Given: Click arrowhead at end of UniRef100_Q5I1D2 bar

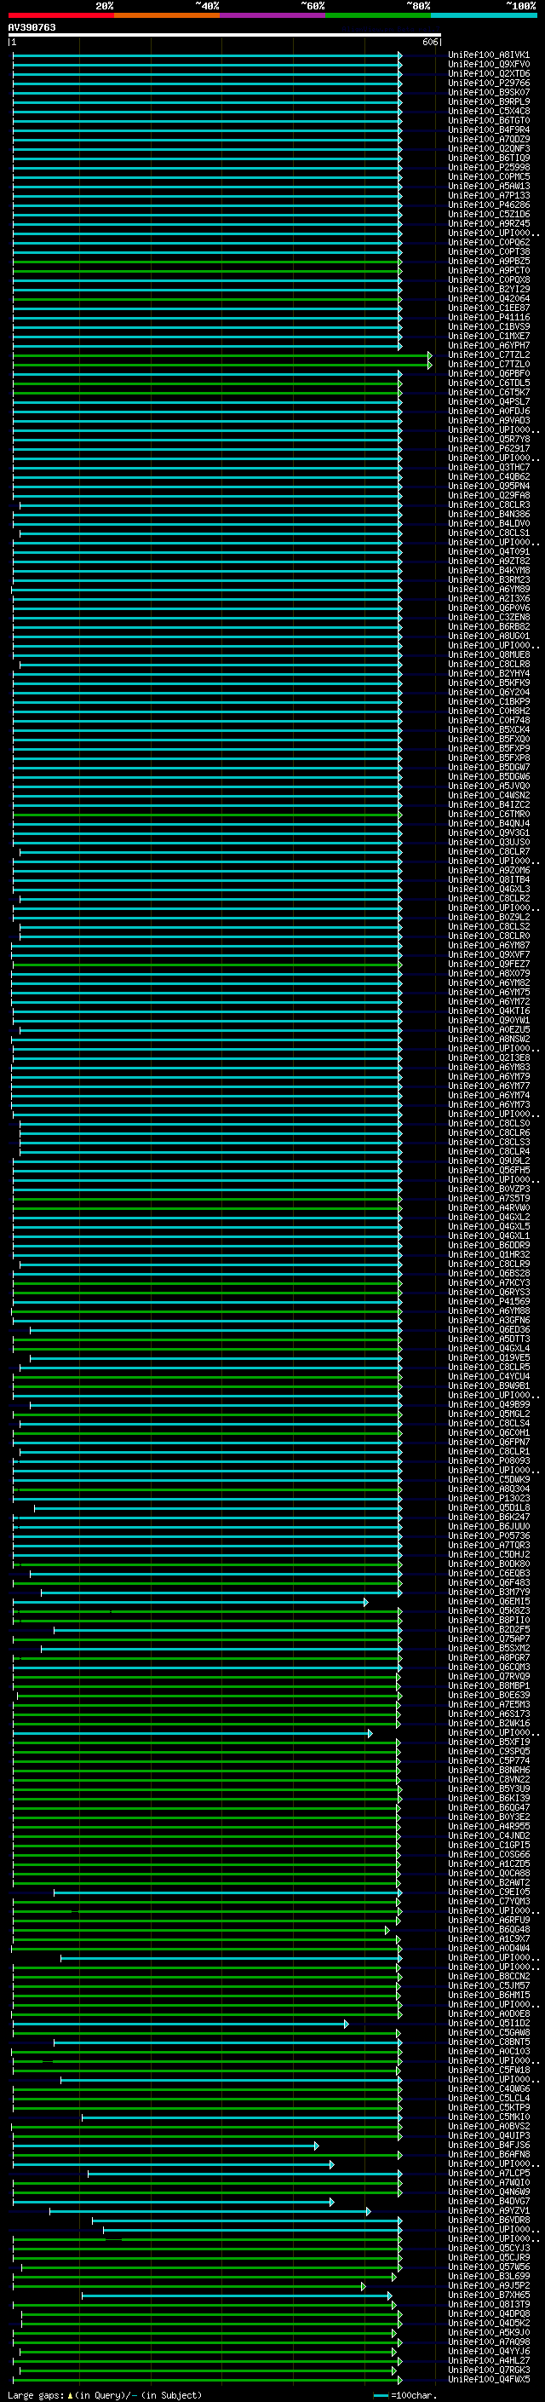Looking at the screenshot, I should click(347, 2025).
